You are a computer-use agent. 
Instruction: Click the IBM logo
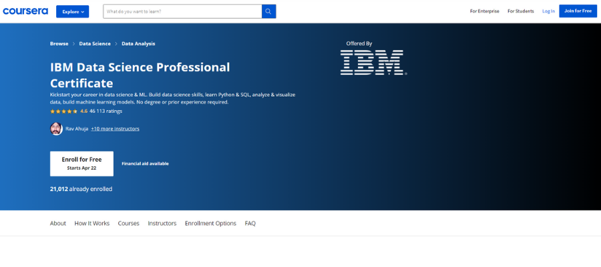click(x=373, y=62)
